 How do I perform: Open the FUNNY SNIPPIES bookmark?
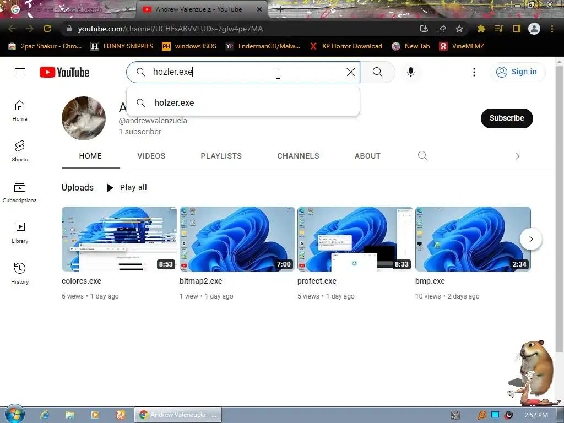point(122,46)
